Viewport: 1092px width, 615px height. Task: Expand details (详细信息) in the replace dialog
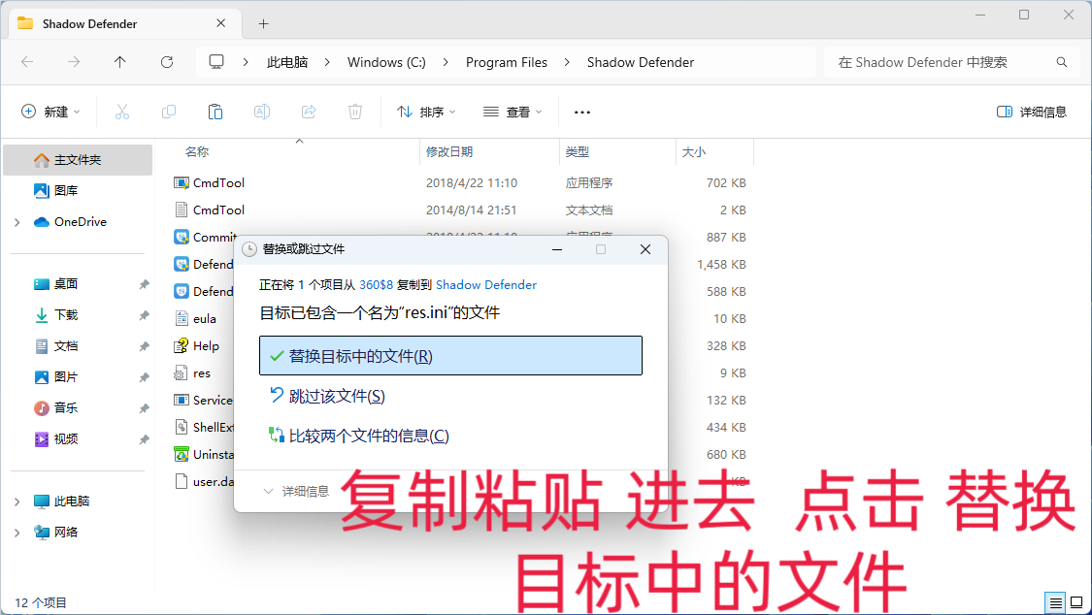coord(296,491)
